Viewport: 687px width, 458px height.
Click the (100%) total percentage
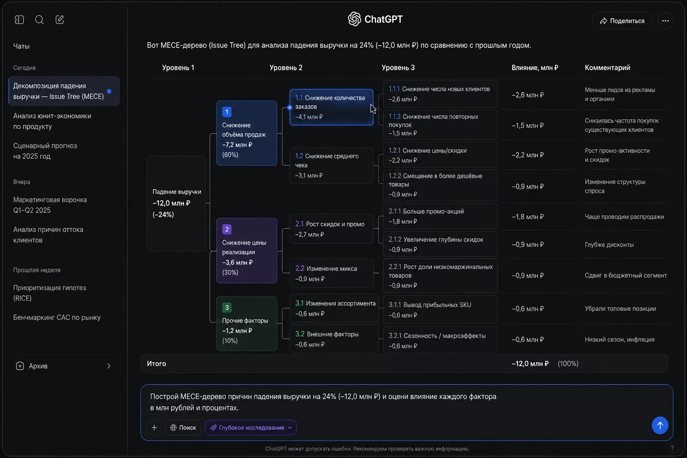tap(568, 364)
